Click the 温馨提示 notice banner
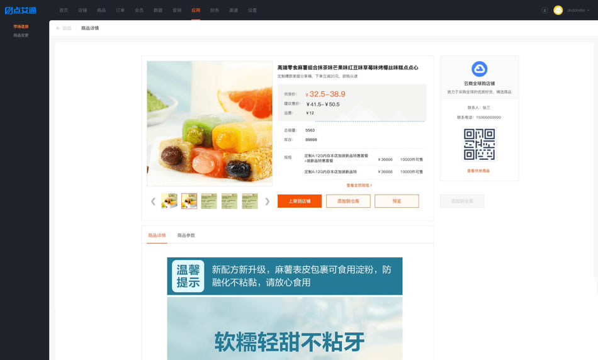The width and height of the screenshot is (598, 360). click(285, 276)
